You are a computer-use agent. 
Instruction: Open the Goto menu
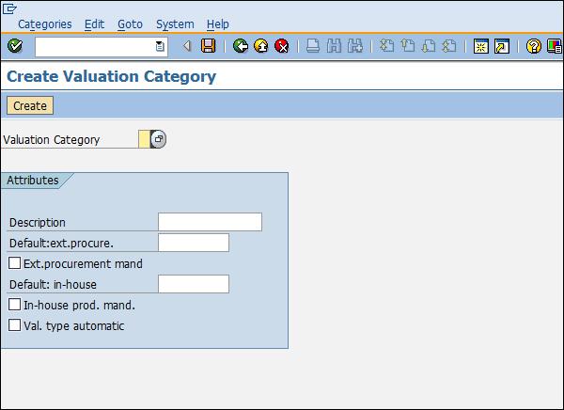click(130, 24)
